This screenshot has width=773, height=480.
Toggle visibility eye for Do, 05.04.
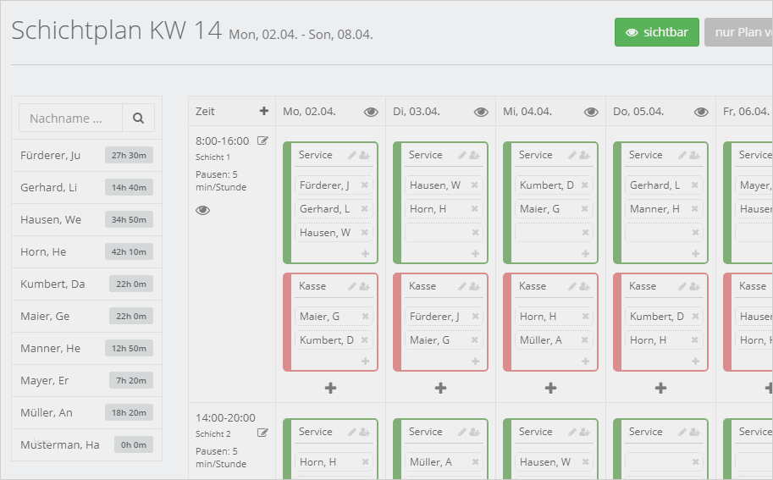pyautogui.click(x=701, y=112)
